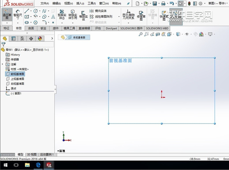Screen dimensions: 229x170
Task: Select the Straight Slot sketch tool
Action: pos(27,22)
